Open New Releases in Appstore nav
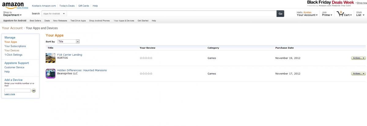The height and width of the screenshot is (126, 367). (x=60, y=21)
